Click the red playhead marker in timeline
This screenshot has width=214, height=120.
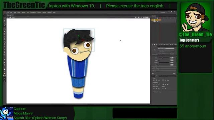tap(160, 18)
